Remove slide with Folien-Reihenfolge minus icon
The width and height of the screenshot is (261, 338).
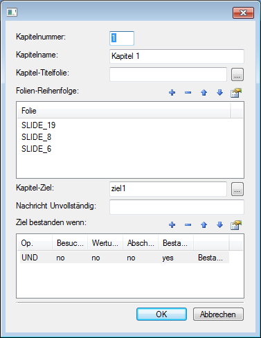(x=188, y=93)
